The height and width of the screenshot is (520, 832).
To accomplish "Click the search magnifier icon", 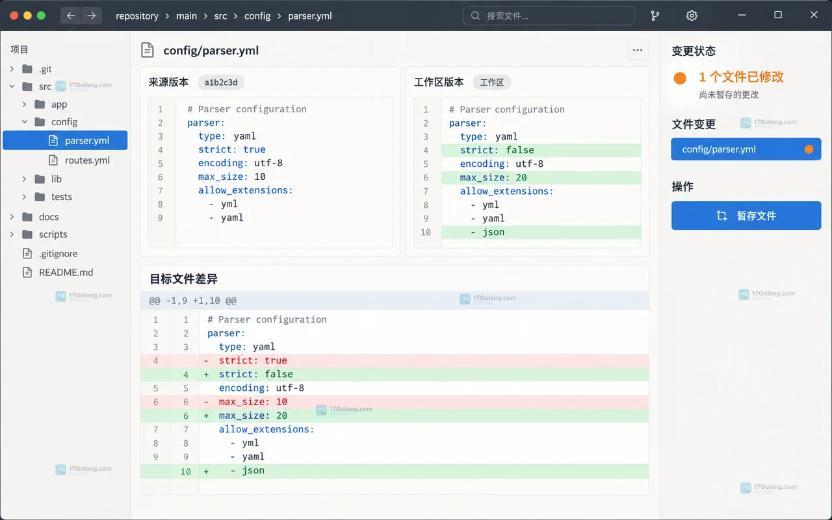I will coord(476,16).
